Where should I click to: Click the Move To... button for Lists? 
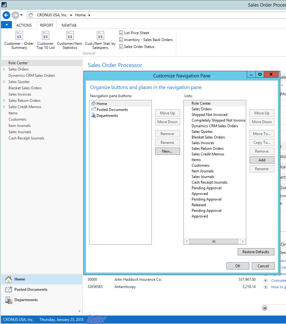[262, 133]
